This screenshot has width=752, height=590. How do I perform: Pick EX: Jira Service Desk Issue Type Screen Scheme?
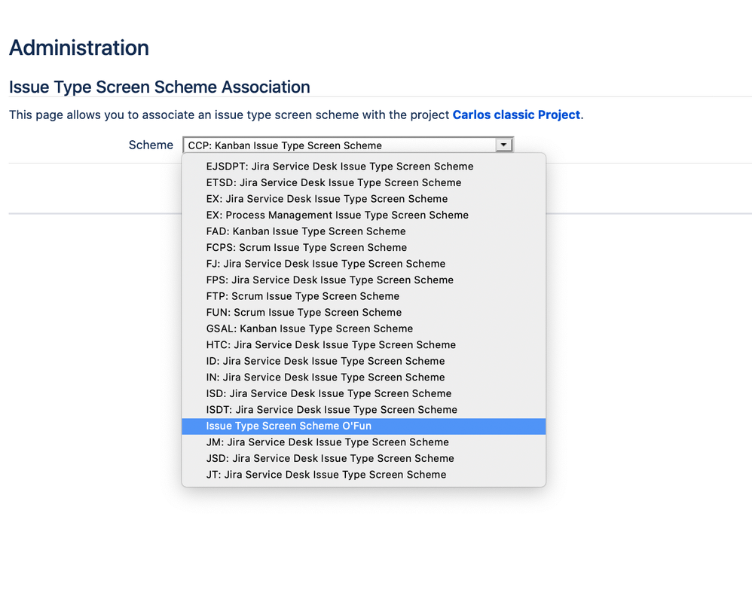(x=363, y=199)
